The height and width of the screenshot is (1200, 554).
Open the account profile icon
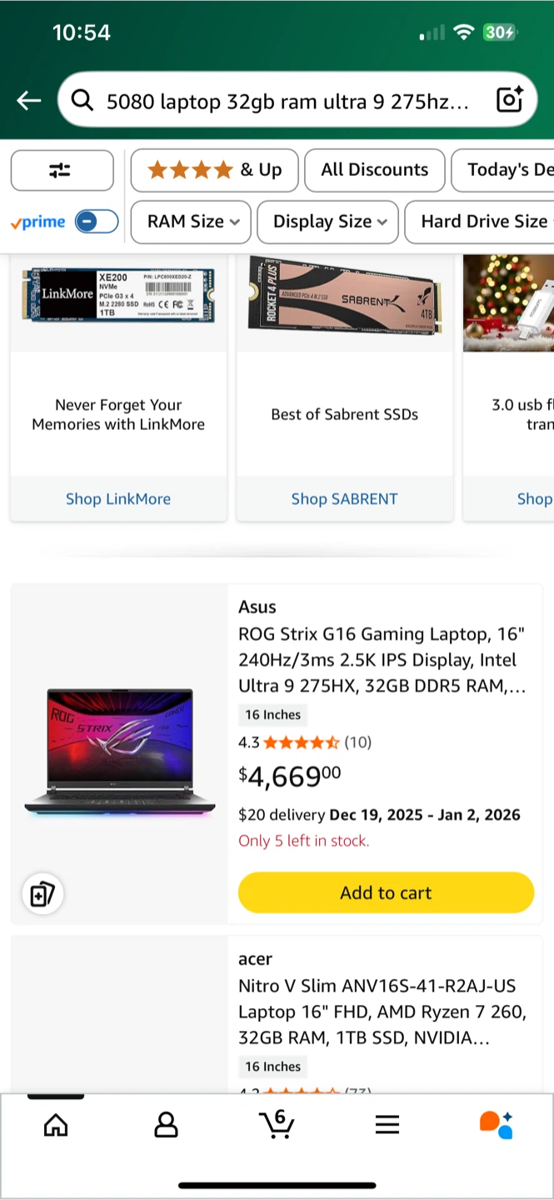(167, 1125)
